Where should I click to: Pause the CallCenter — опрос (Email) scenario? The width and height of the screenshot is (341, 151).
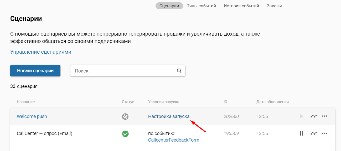pyautogui.click(x=302, y=133)
